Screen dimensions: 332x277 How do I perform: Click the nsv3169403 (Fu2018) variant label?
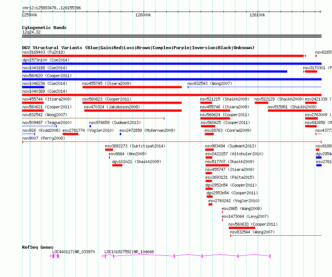44,52
